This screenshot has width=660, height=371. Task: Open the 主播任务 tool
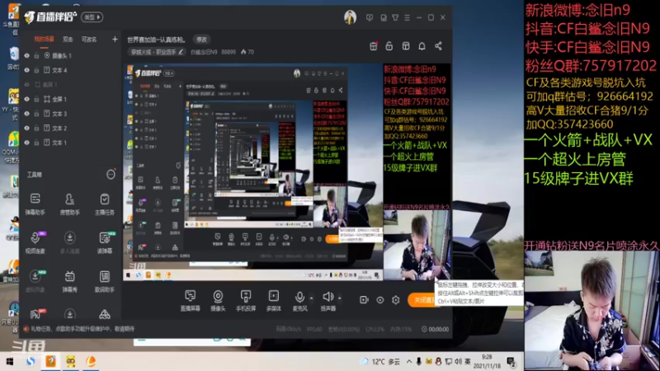click(105, 204)
